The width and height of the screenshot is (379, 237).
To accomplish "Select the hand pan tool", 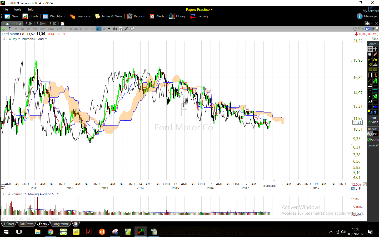I will (x=370, y=54).
